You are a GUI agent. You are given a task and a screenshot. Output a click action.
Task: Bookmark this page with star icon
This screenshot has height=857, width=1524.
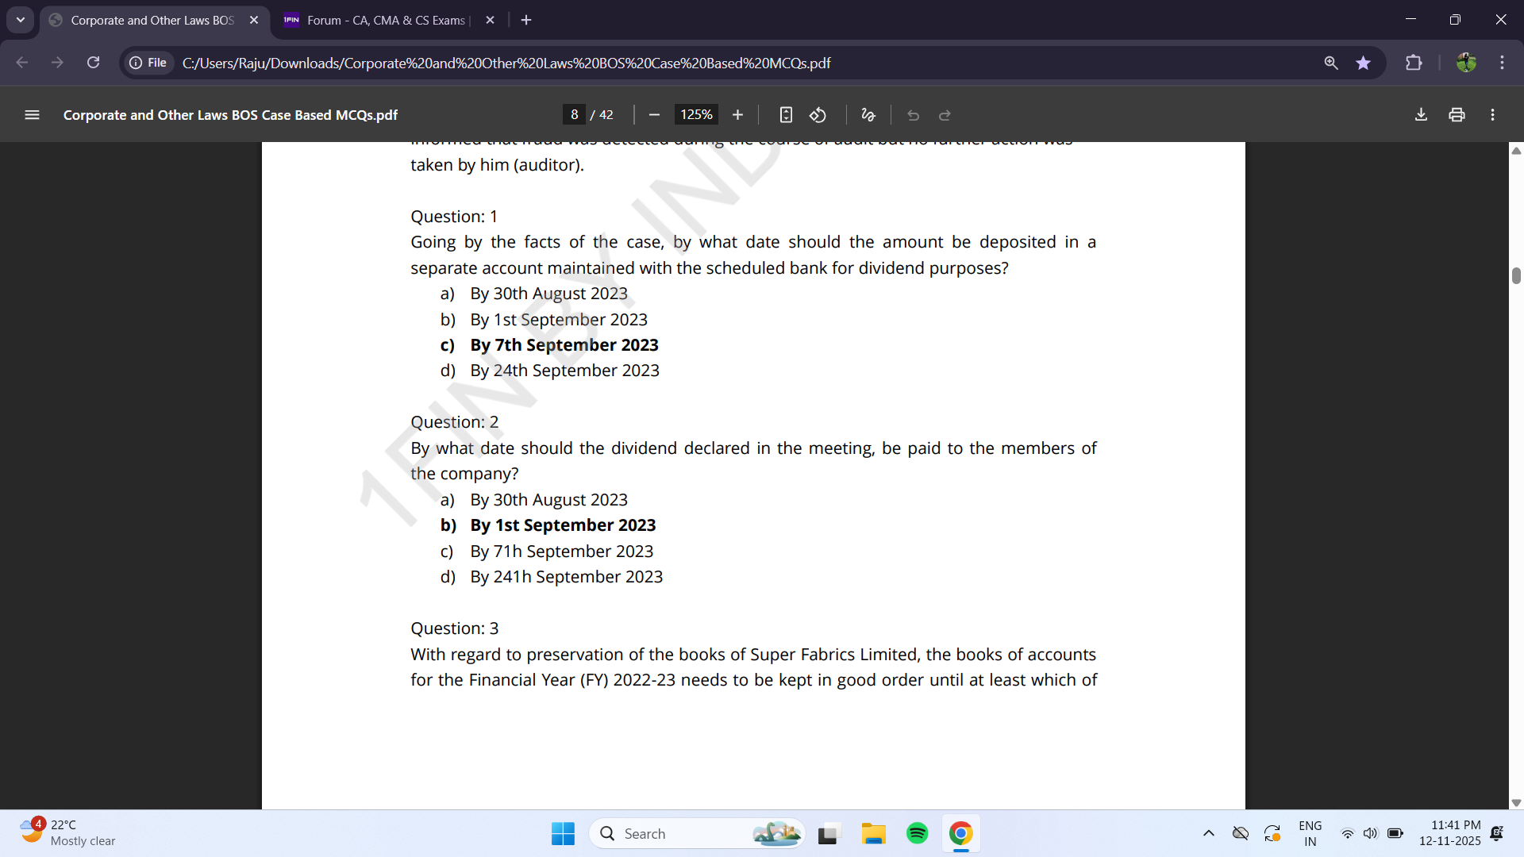coord(1363,63)
